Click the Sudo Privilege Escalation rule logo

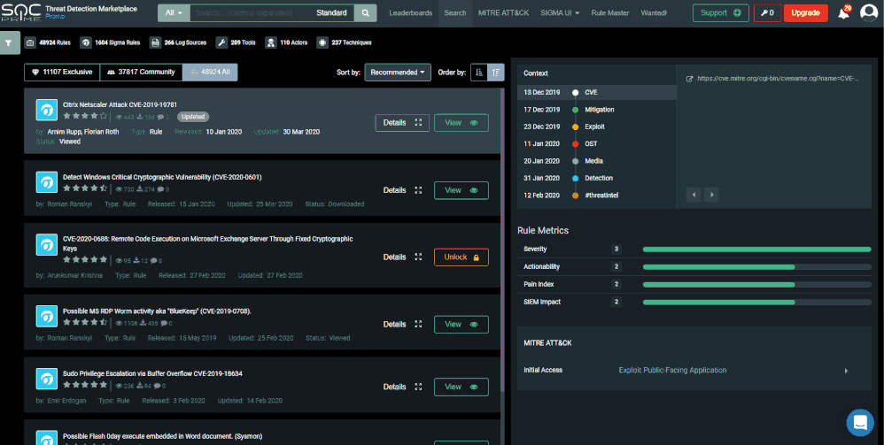46,379
